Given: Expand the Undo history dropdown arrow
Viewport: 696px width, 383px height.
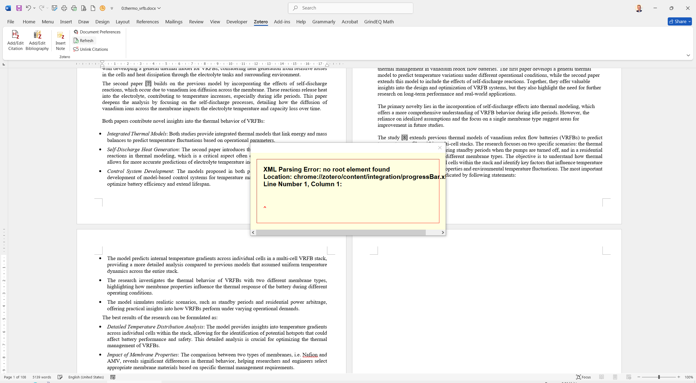Looking at the screenshot, I should 35,8.
